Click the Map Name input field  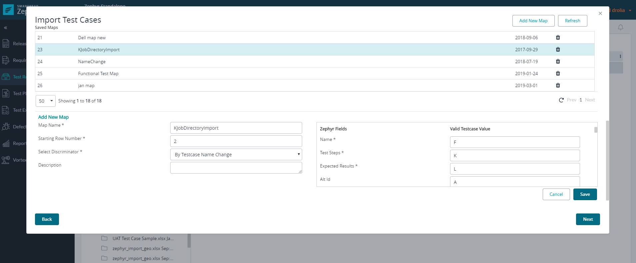click(236, 128)
